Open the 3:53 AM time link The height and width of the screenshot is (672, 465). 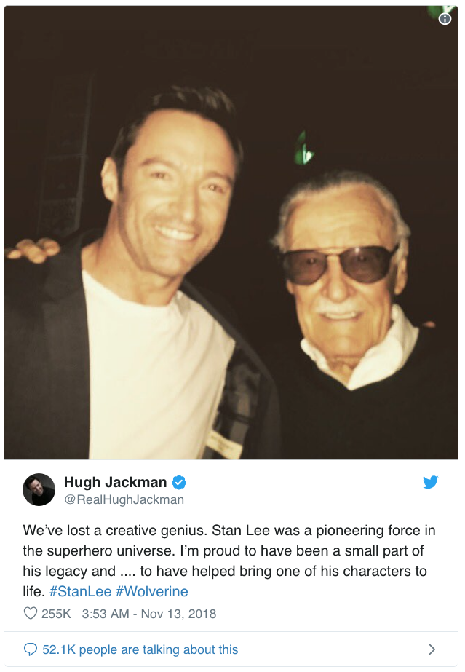[106, 614]
